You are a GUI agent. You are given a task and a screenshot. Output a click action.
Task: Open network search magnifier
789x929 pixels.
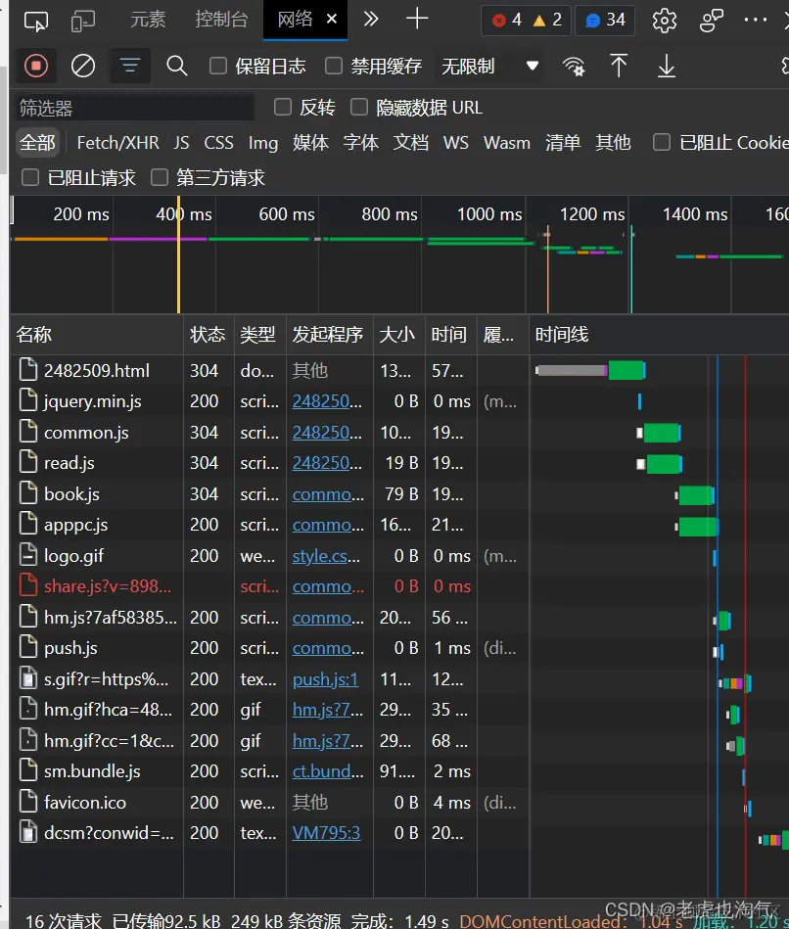point(176,66)
